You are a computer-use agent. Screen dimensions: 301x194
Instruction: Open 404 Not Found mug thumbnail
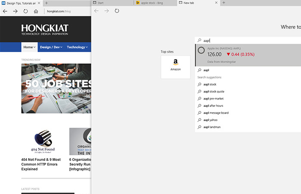tap(43, 141)
